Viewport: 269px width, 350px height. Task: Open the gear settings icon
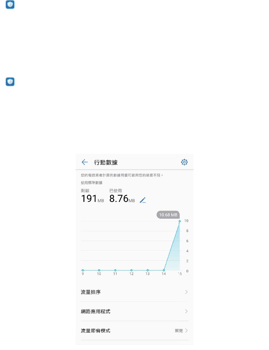pyautogui.click(x=184, y=162)
